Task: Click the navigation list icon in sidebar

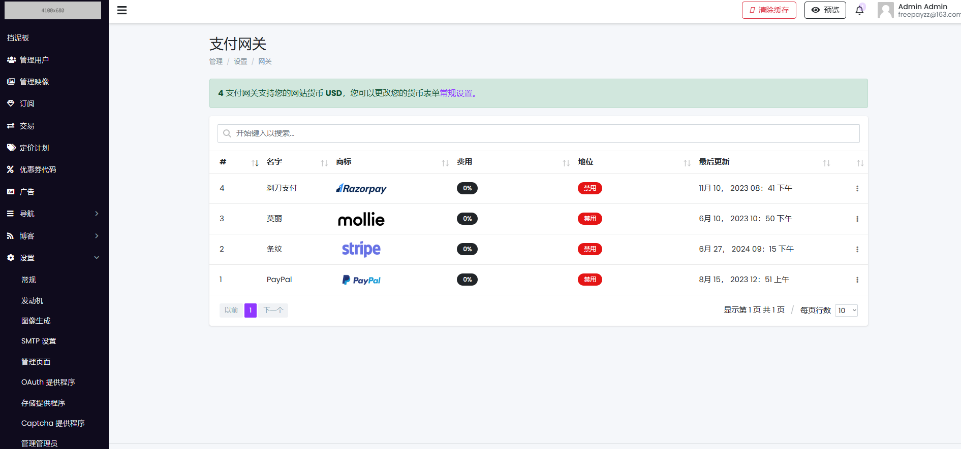Action: click(x=10, y=214)
